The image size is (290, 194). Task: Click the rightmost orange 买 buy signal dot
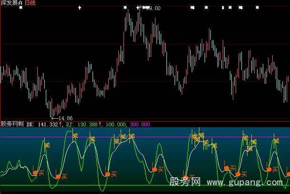(x=269, y=169)
